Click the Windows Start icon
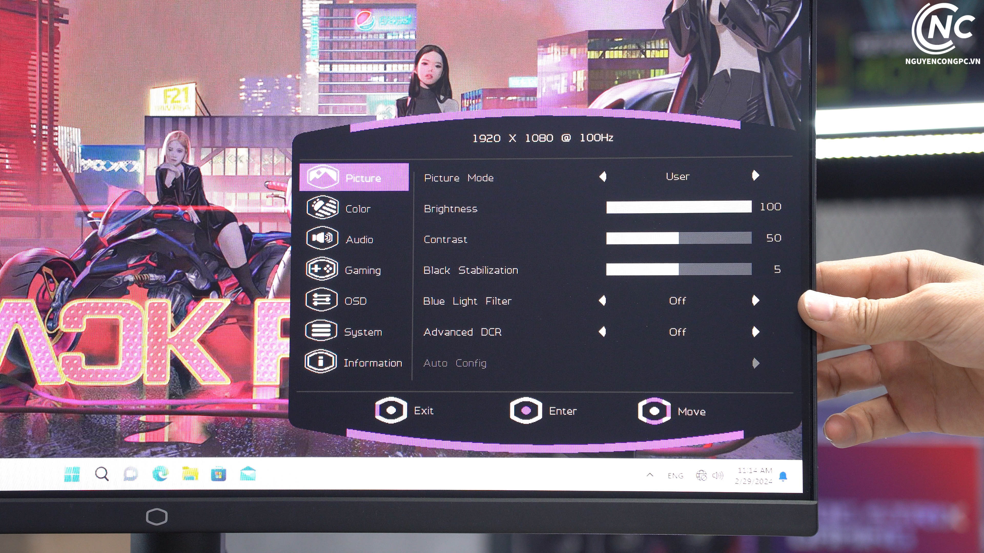Viewport: 984px width, 553px height. pos(72,474)
